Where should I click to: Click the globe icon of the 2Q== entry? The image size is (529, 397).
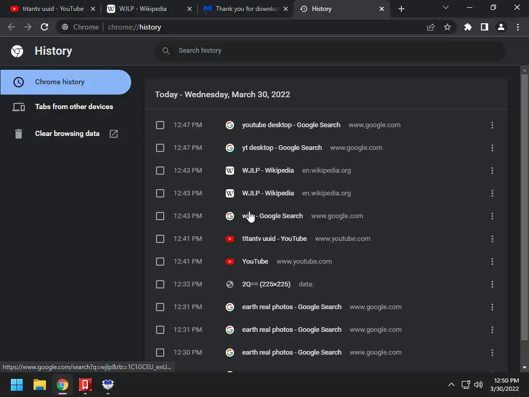[230, 284]
